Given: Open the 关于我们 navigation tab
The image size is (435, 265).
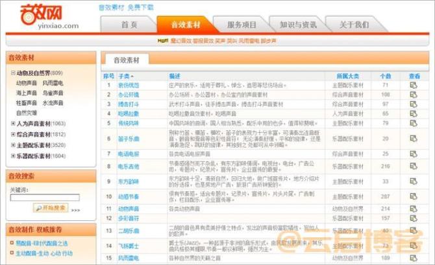Looking at the screenshot, I should tap(354, 25).
